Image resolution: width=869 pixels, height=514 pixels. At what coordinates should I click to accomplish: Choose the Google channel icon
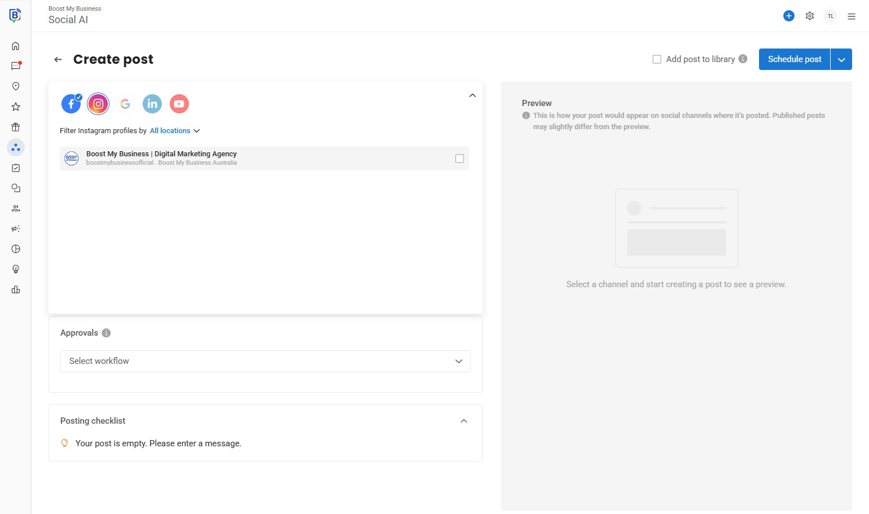tap(125, 104)
